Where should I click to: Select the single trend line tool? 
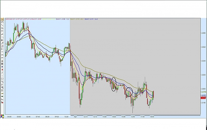pos(2,25)
